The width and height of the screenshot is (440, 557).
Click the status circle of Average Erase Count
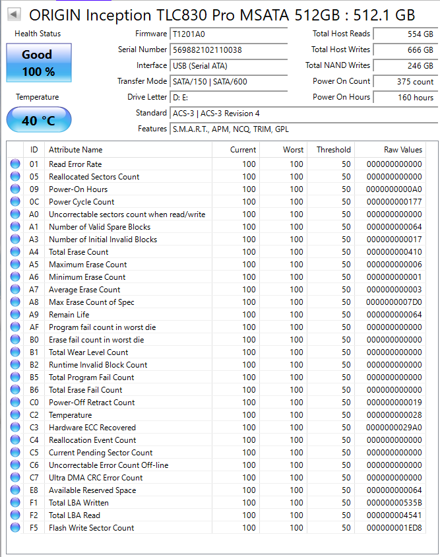15,289
